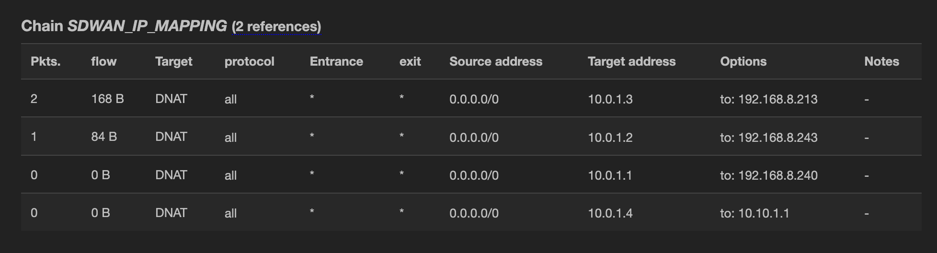
Task: Click the Entrance column header
Action: click(336, 61)
